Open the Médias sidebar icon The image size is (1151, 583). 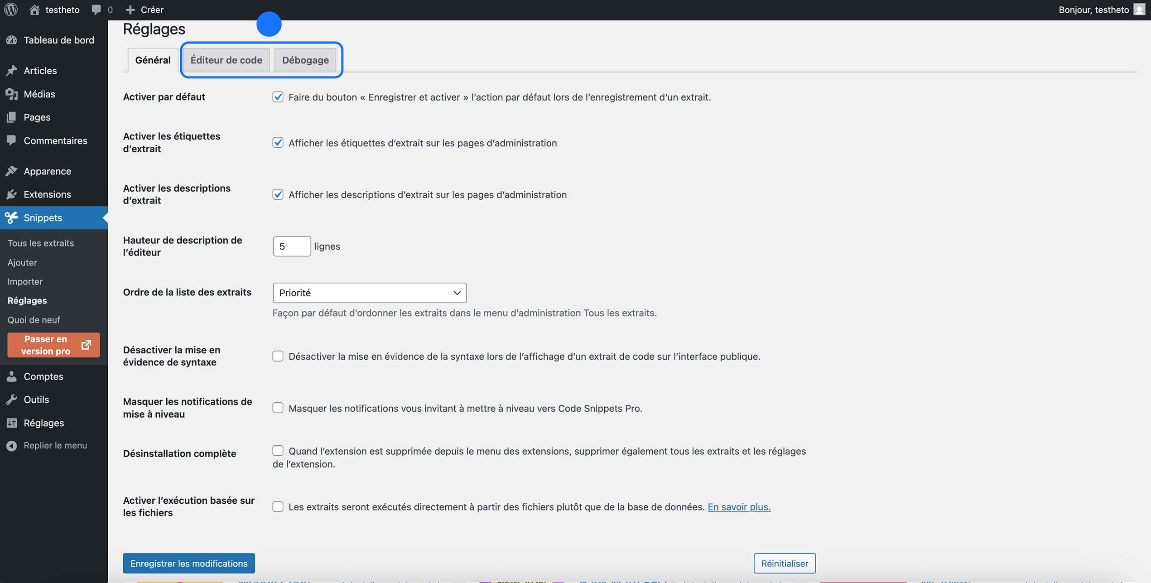pyautogui.click(x=12, y=94)
